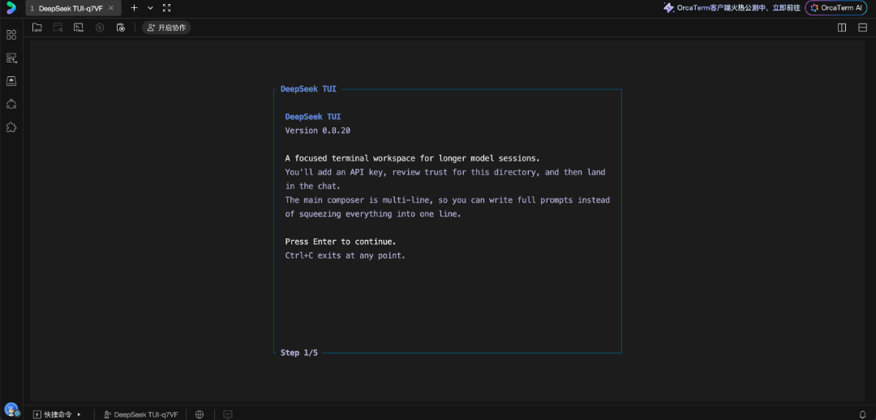Click the ticket icon beside OrcaTerm banner
Screen dimensions: 876x420
point(668,8)
